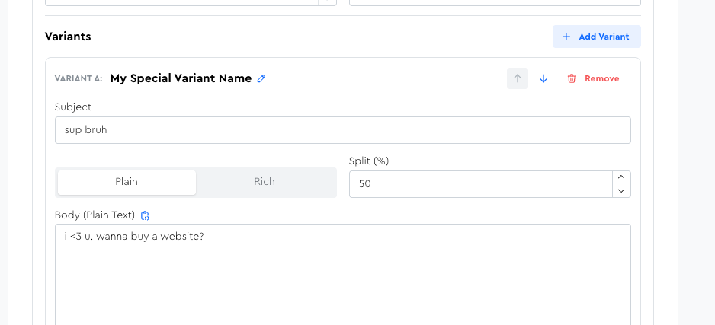Open the partially visible dropdown at top left
Image resolution: width=715 pixels, height=325 pixels.
coord(191,2)
